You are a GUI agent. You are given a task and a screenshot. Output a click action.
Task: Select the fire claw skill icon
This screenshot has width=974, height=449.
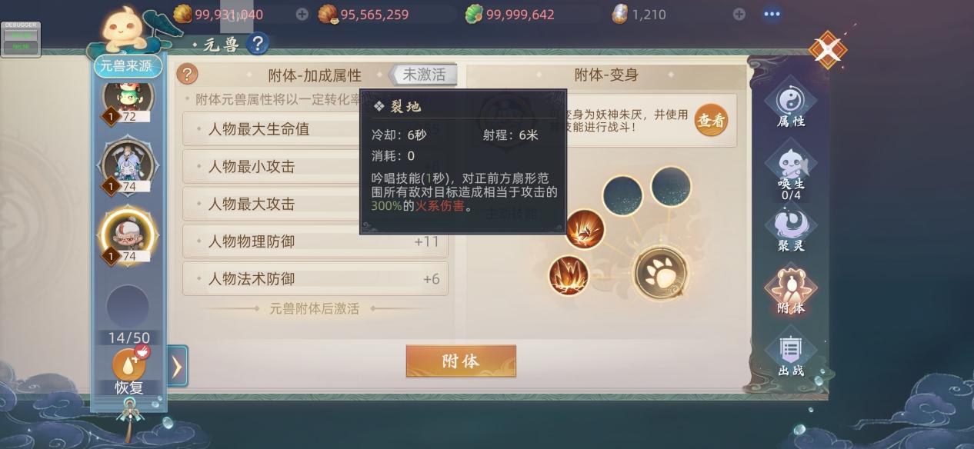tap(585, 229)
